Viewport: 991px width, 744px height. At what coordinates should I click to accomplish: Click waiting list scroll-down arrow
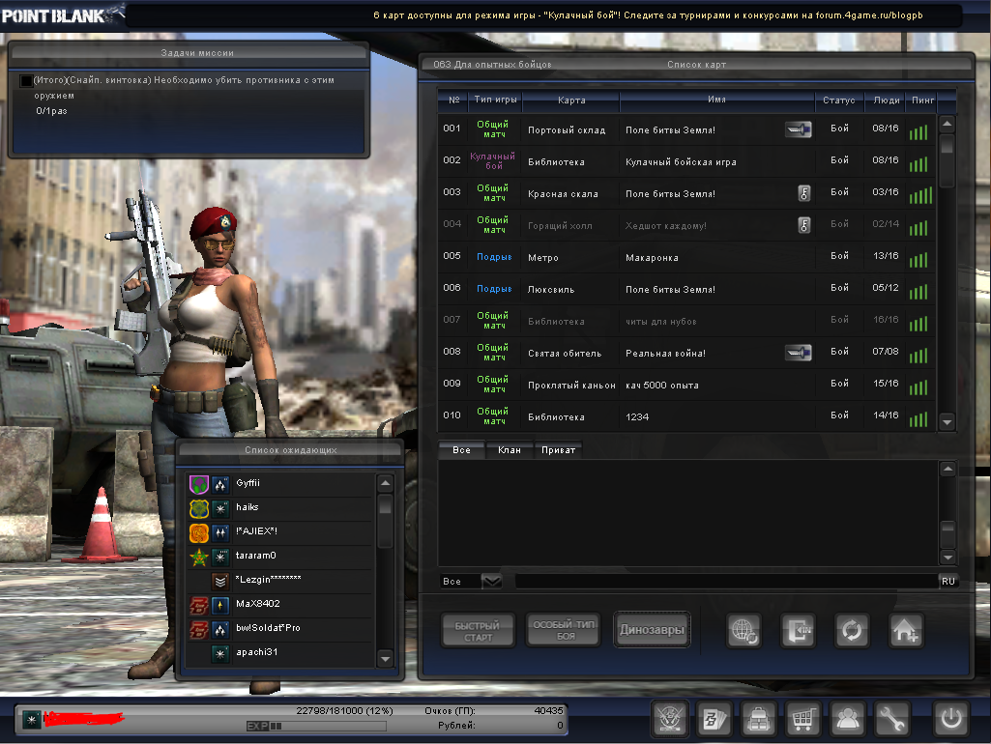tap(385, 659)
